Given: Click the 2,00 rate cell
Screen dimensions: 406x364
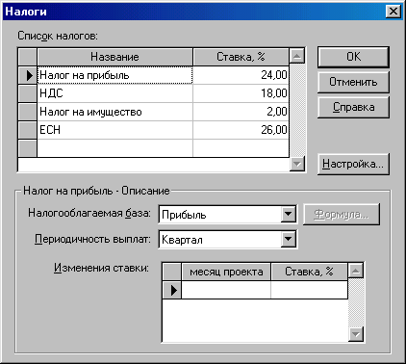Looking at the screenshot, I should 241,112.
